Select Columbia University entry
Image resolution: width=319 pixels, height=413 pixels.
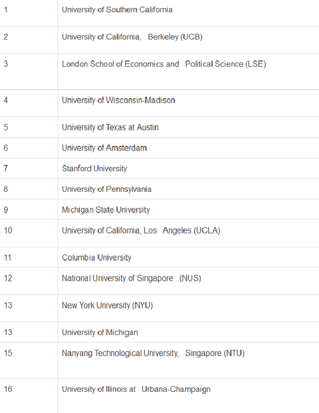point(97,257)
